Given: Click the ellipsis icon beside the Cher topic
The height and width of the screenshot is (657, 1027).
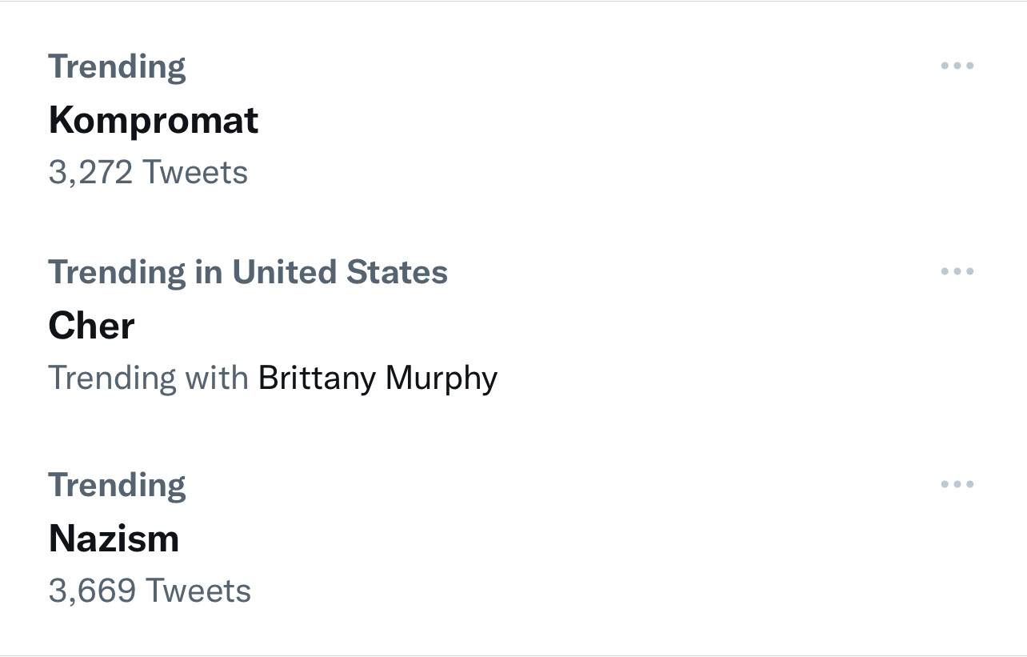Looking at the screenshot, I should point(958,270).
